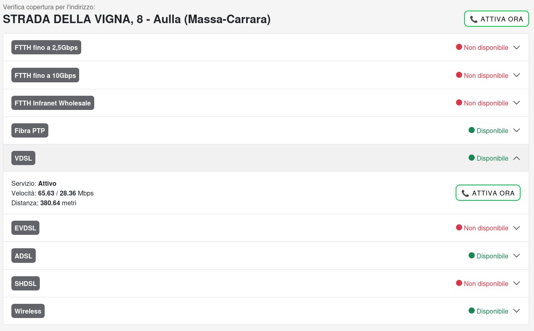Image resolution: width=534 pixels, height=331 pixels.
Task: Open the Fibra PTP details chevron
Action: pos(517,131)
